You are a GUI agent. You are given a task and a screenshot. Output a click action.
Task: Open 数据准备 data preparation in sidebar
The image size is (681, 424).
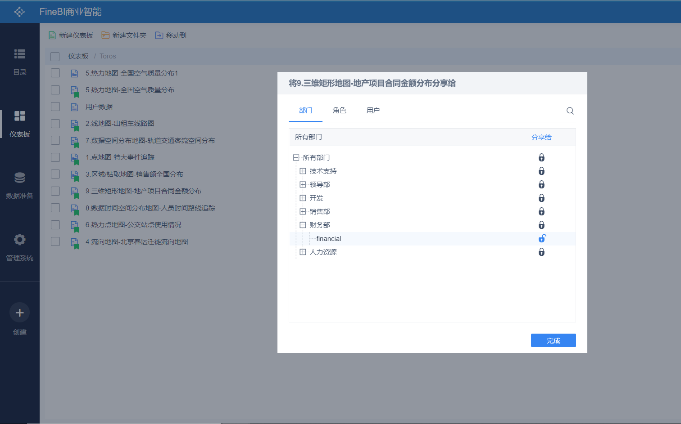[x=20, y=178]
